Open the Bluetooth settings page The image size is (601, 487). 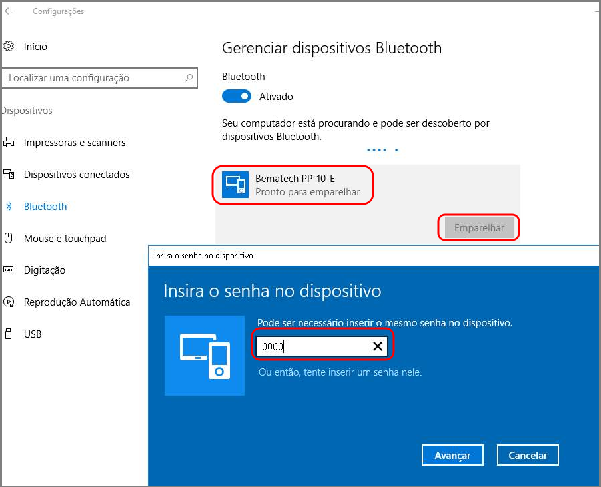tap(45, 207)
